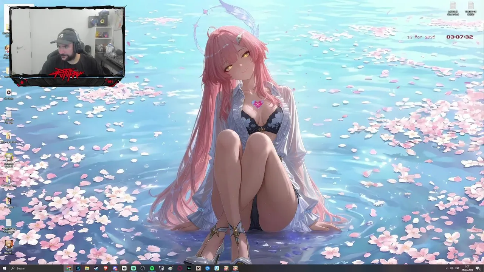Image resolution: width=484 pixels, height=272 pixels.
Task: Select the DOMINGO DE DOMINGUEROS text file
Action: point(8,226)
